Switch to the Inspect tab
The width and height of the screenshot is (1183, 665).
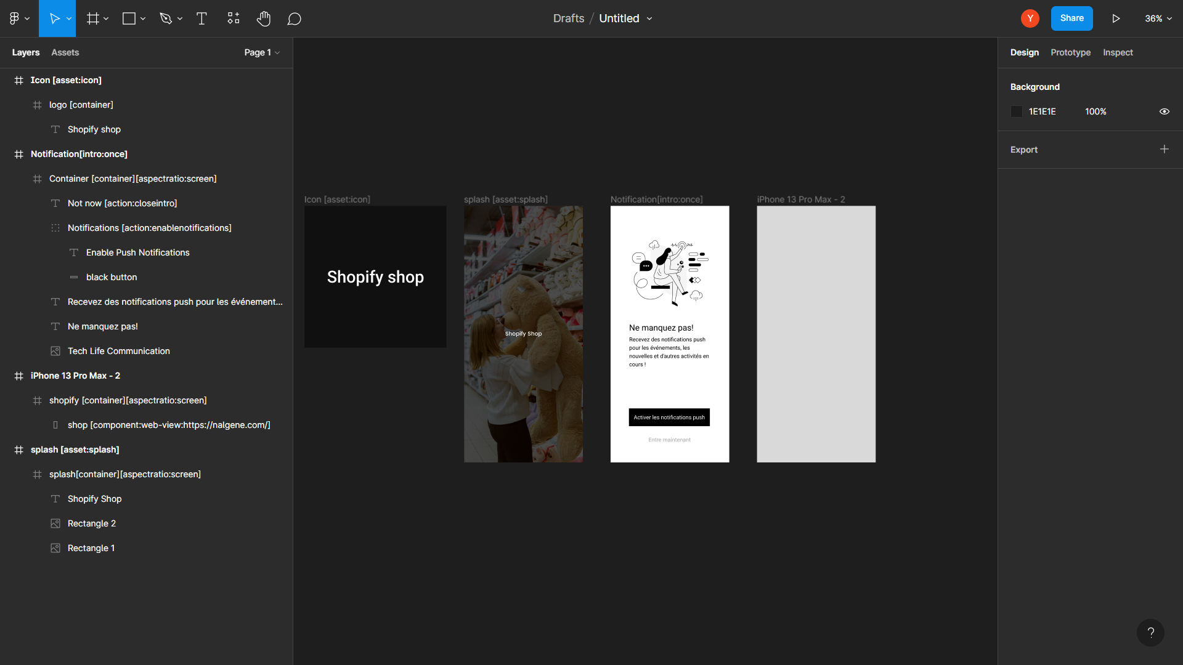pos(1118,52)
